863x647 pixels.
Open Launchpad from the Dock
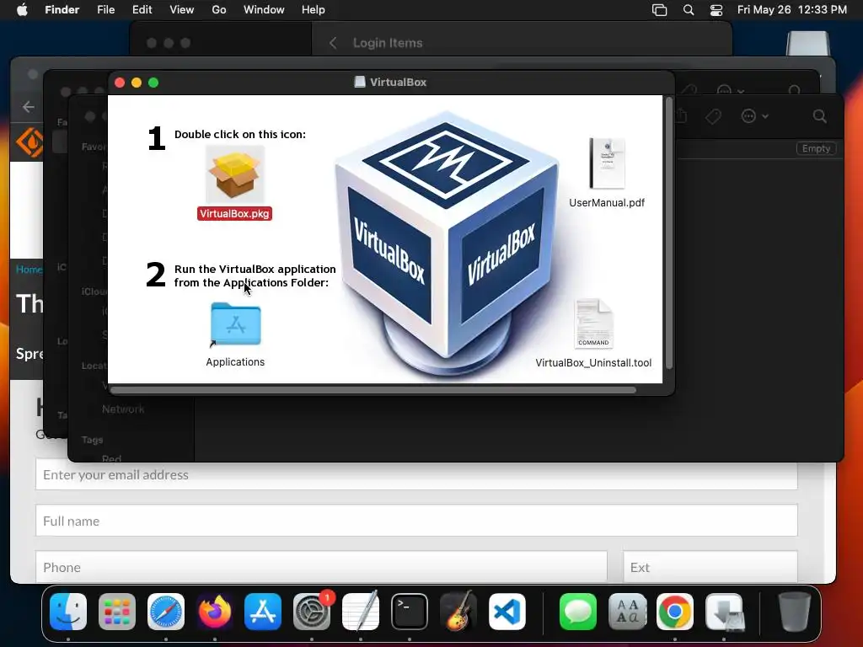point(117,612)
